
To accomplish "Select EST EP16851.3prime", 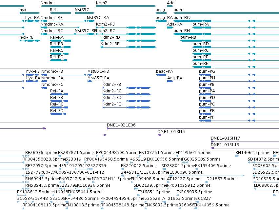I will [138, 195].
